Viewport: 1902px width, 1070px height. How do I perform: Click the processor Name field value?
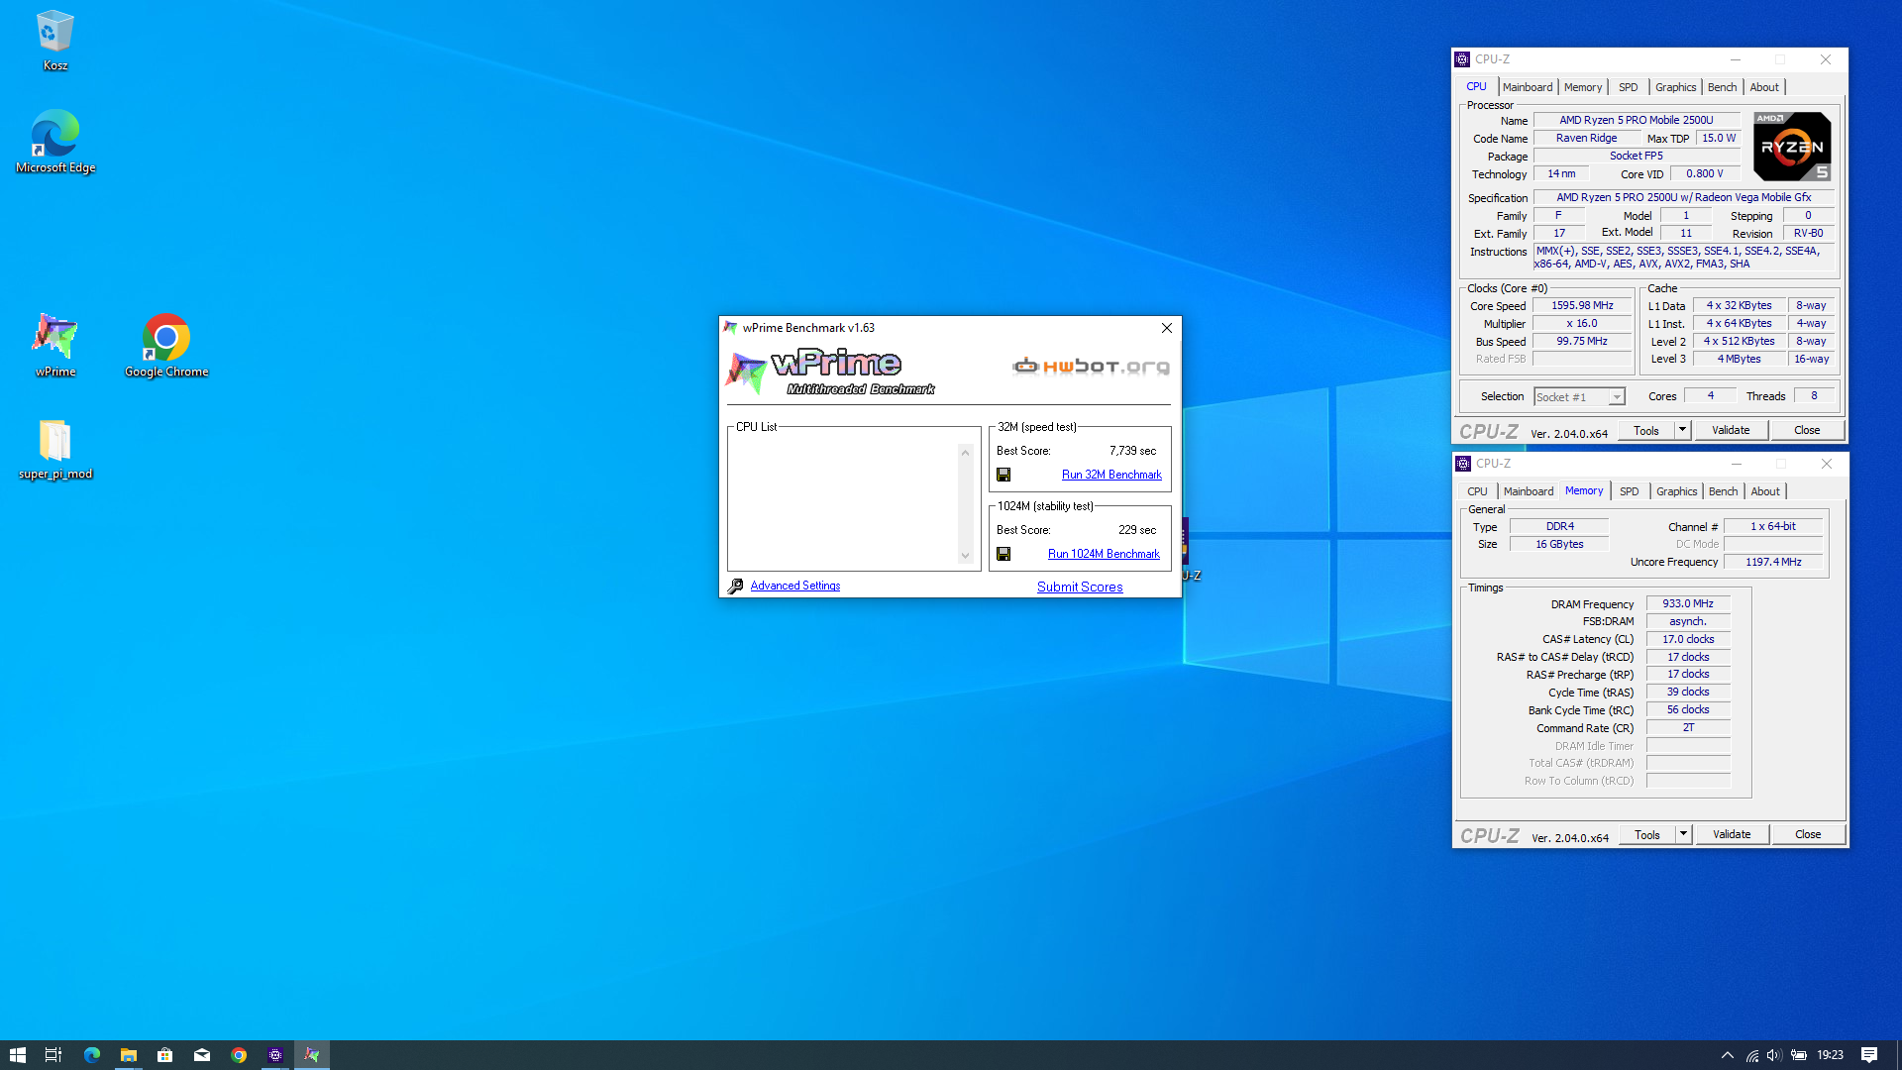(x=1636, y=120)
